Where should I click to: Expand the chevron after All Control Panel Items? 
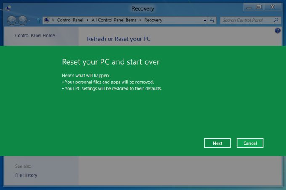(x=140, y=20)
